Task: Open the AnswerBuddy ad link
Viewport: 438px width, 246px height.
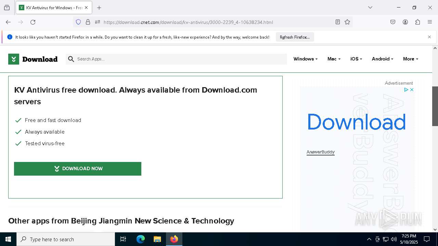Action: pyautogui.click(x=321, y=152)
